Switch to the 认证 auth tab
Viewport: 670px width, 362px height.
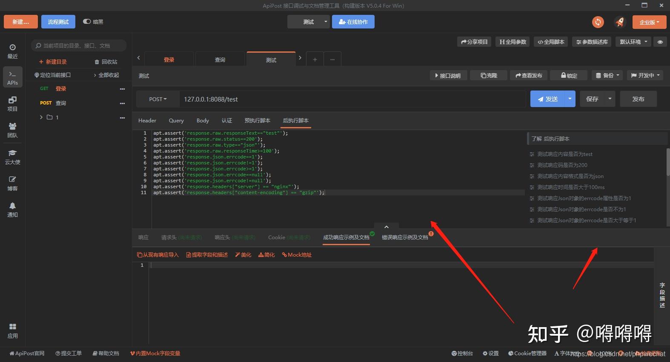(227, 121)
